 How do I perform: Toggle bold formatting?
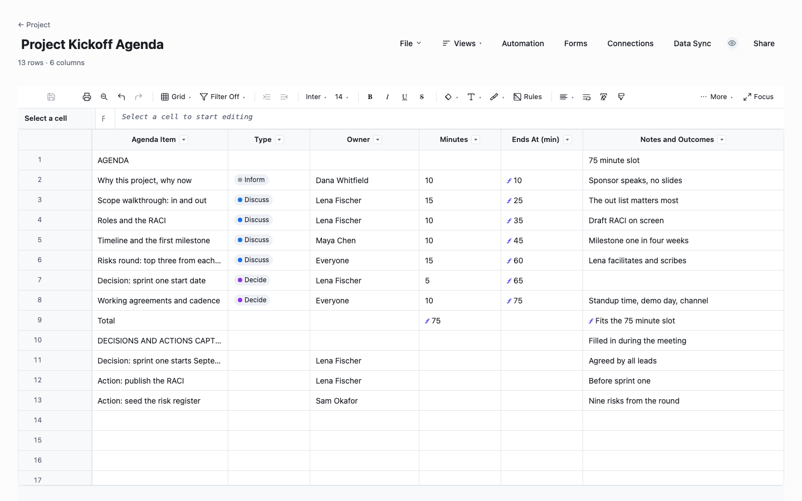pyautogui.click(x=370, y=97)
